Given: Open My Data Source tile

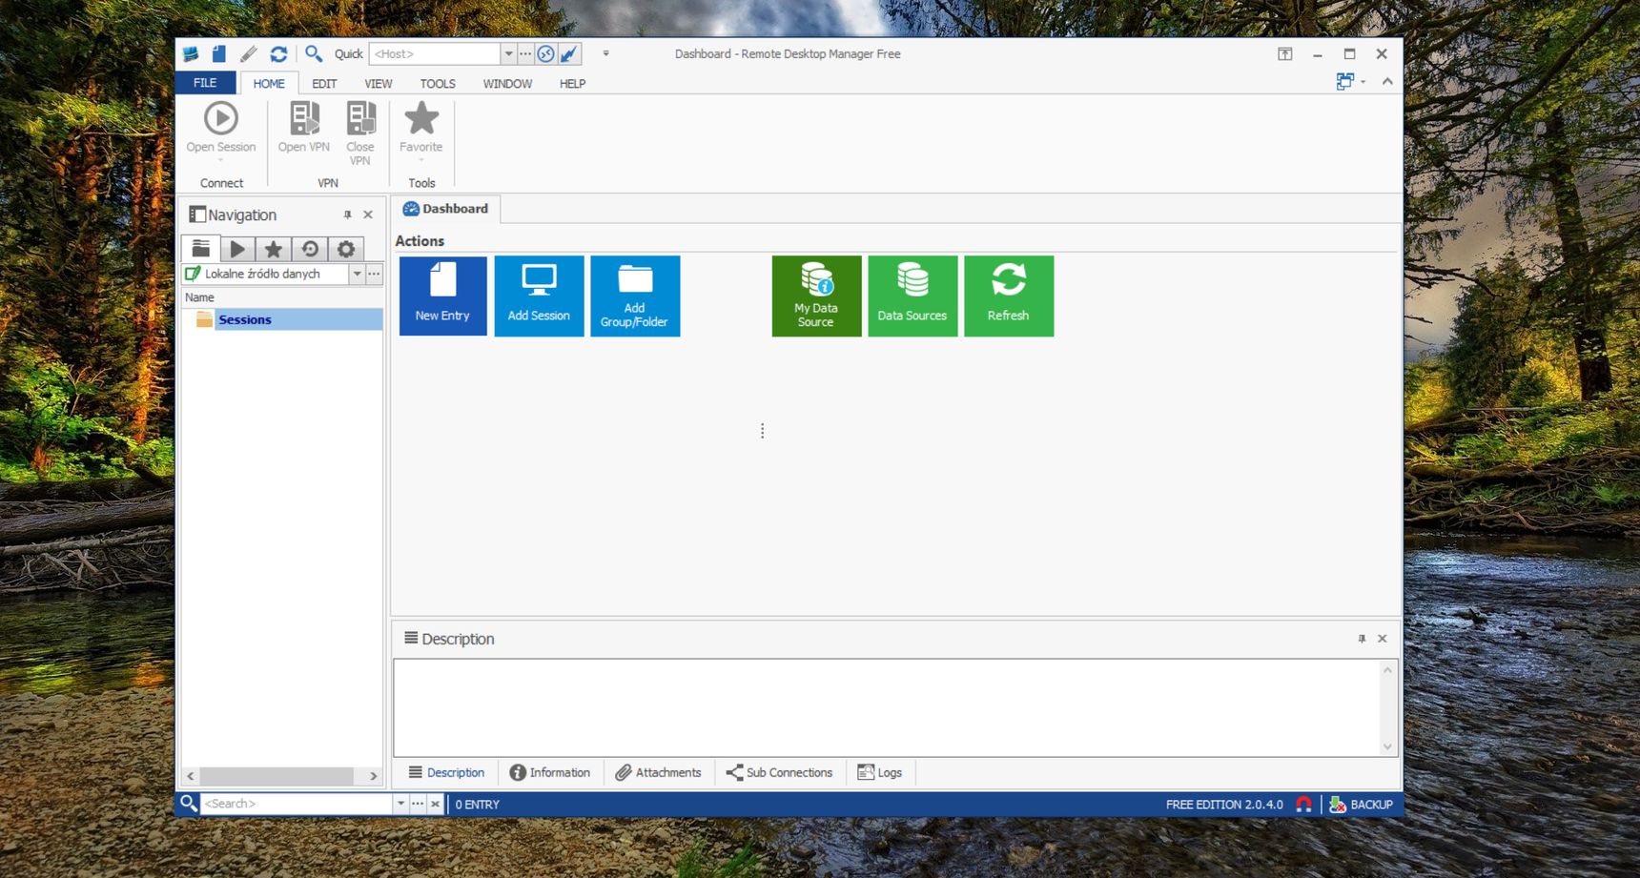Looking at the screenshot, I should (816, 296).
